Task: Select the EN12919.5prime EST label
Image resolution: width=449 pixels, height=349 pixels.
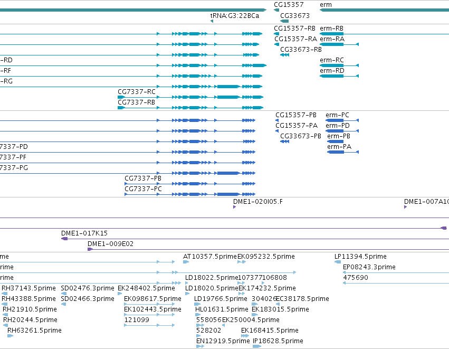Action: coord(223,341)
